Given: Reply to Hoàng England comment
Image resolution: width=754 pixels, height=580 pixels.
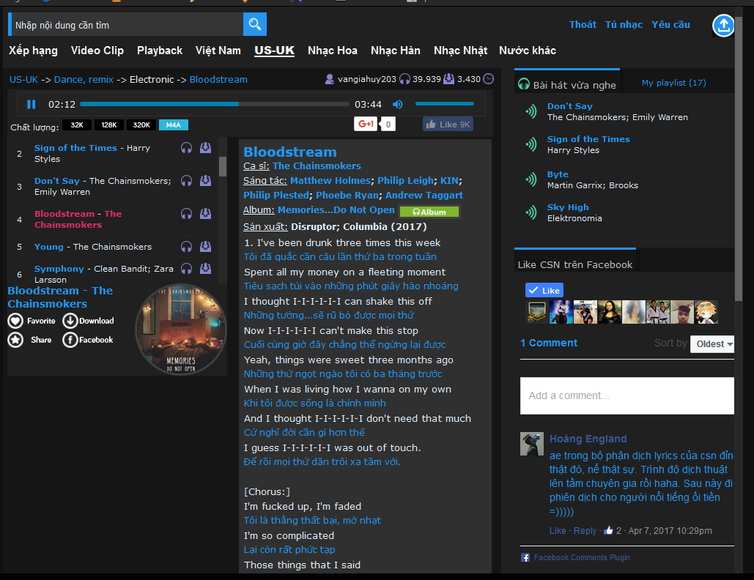Looking at the screenshot, I should coord(585,530).
